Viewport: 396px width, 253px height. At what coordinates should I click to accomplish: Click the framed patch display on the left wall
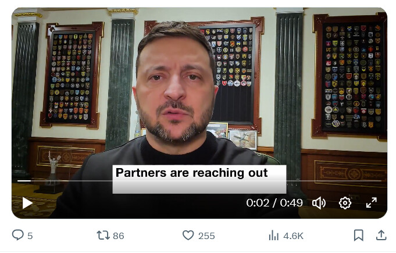tap(72, 75)
